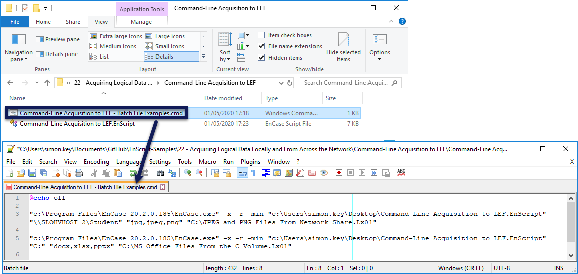Click the Stop Recording macro icon
The width and height of the screenshot is (578, 274).
[350, 173]
